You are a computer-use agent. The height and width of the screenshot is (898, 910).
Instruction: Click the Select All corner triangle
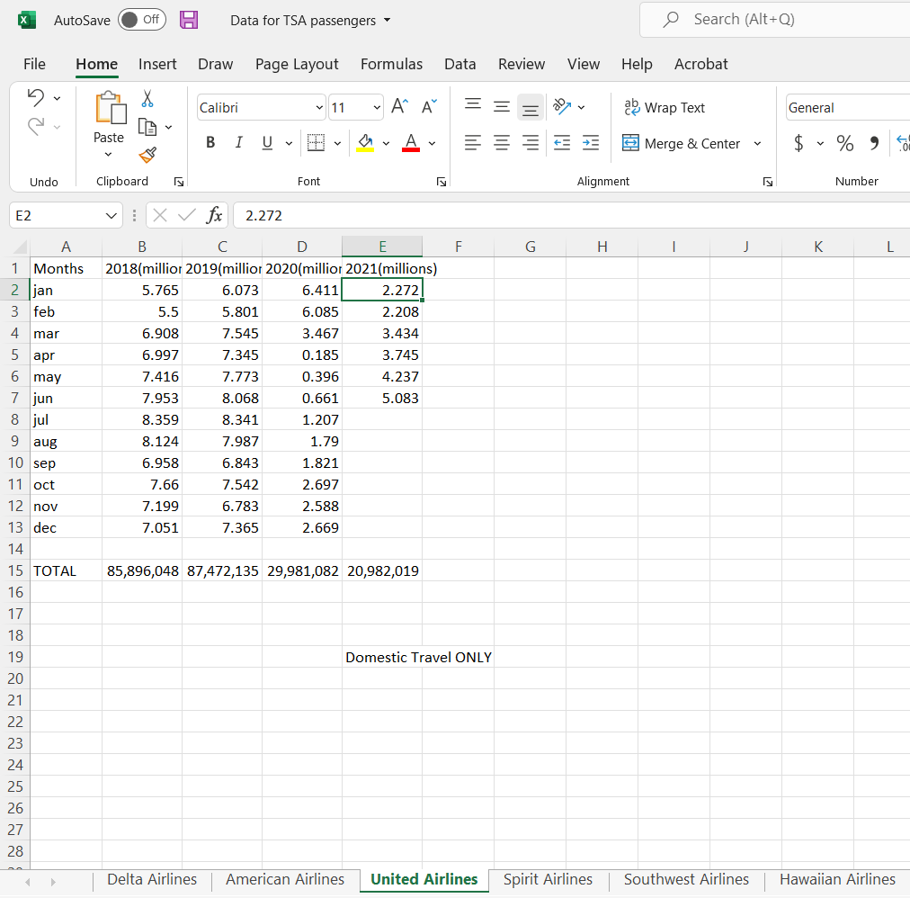(20, 247)
